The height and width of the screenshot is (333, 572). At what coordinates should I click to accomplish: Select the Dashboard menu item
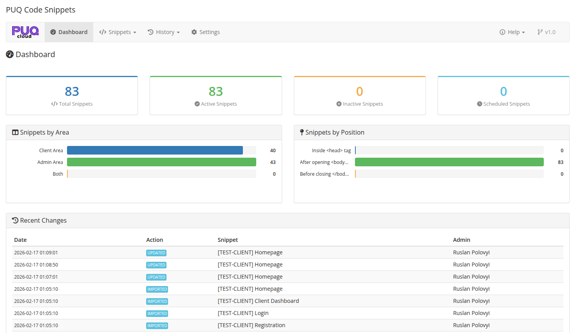(x=73, y=32)
